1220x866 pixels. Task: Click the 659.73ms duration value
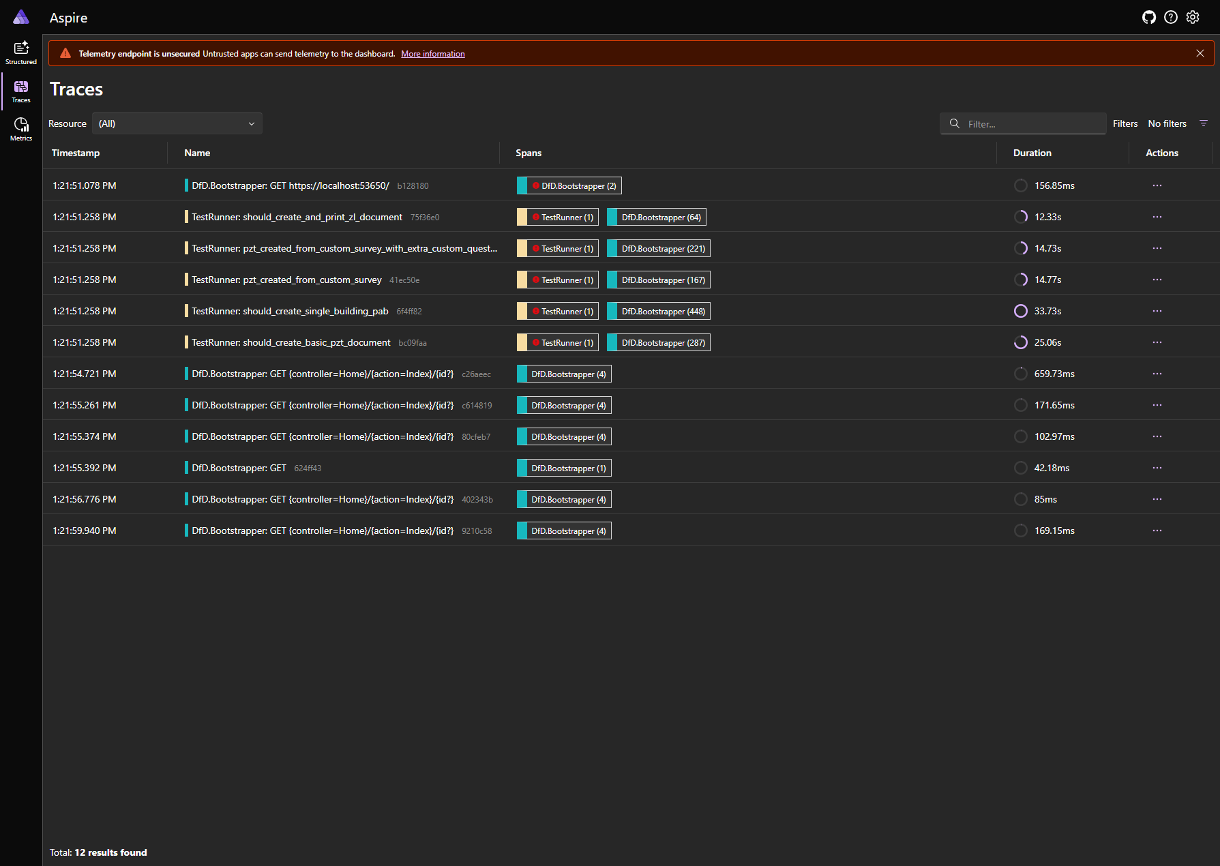1054,374
